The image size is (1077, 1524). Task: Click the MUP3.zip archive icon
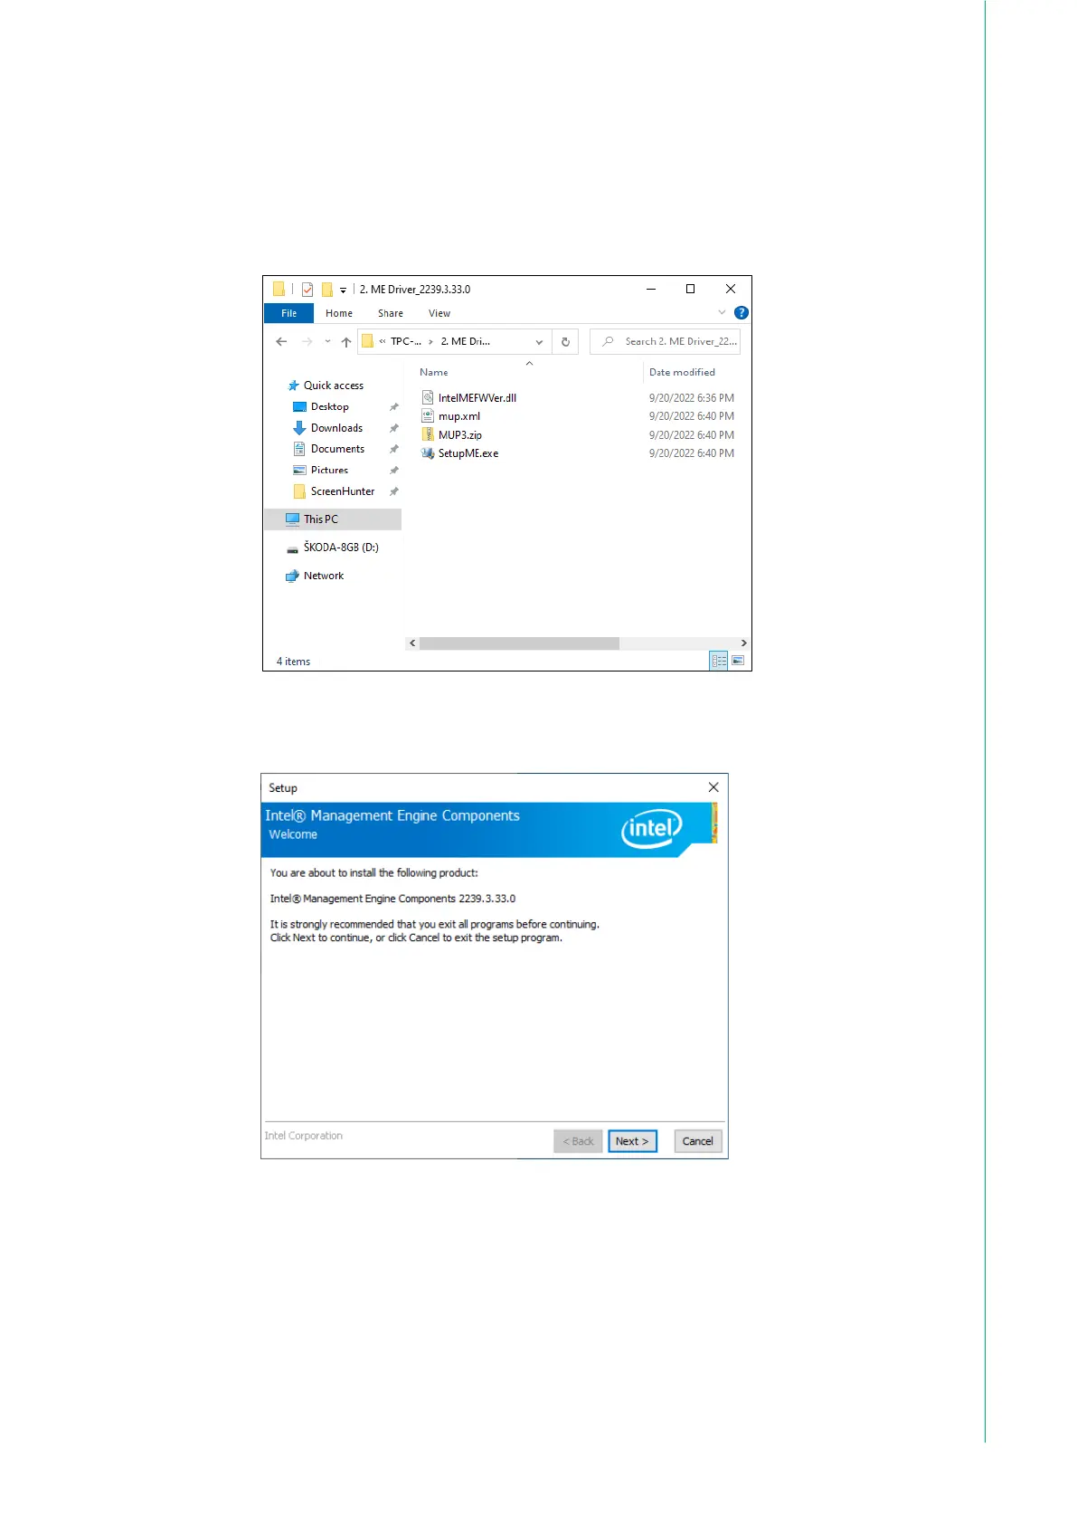click(428, 434)
